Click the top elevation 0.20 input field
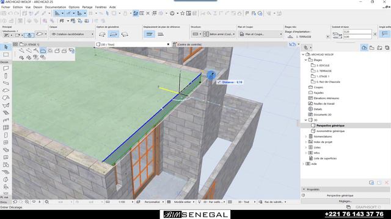391x219 pixels. click(357, 32)
